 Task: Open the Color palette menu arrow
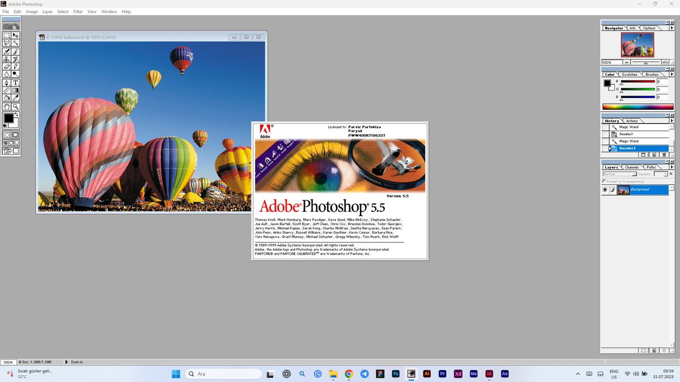(672, 74)
